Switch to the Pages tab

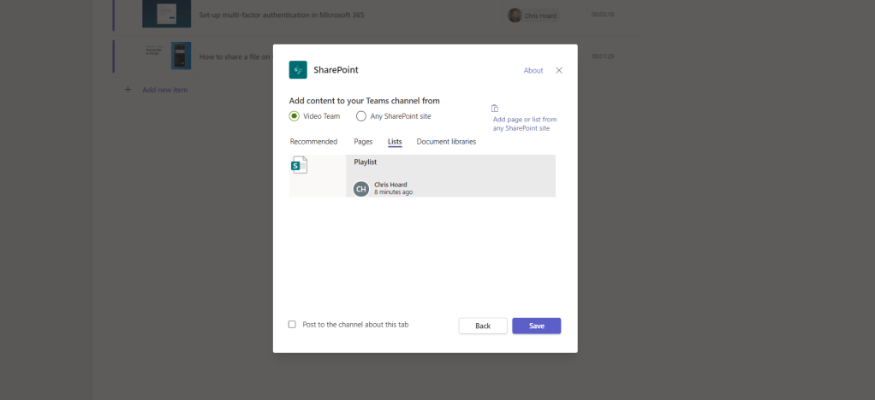click(363, 142)
